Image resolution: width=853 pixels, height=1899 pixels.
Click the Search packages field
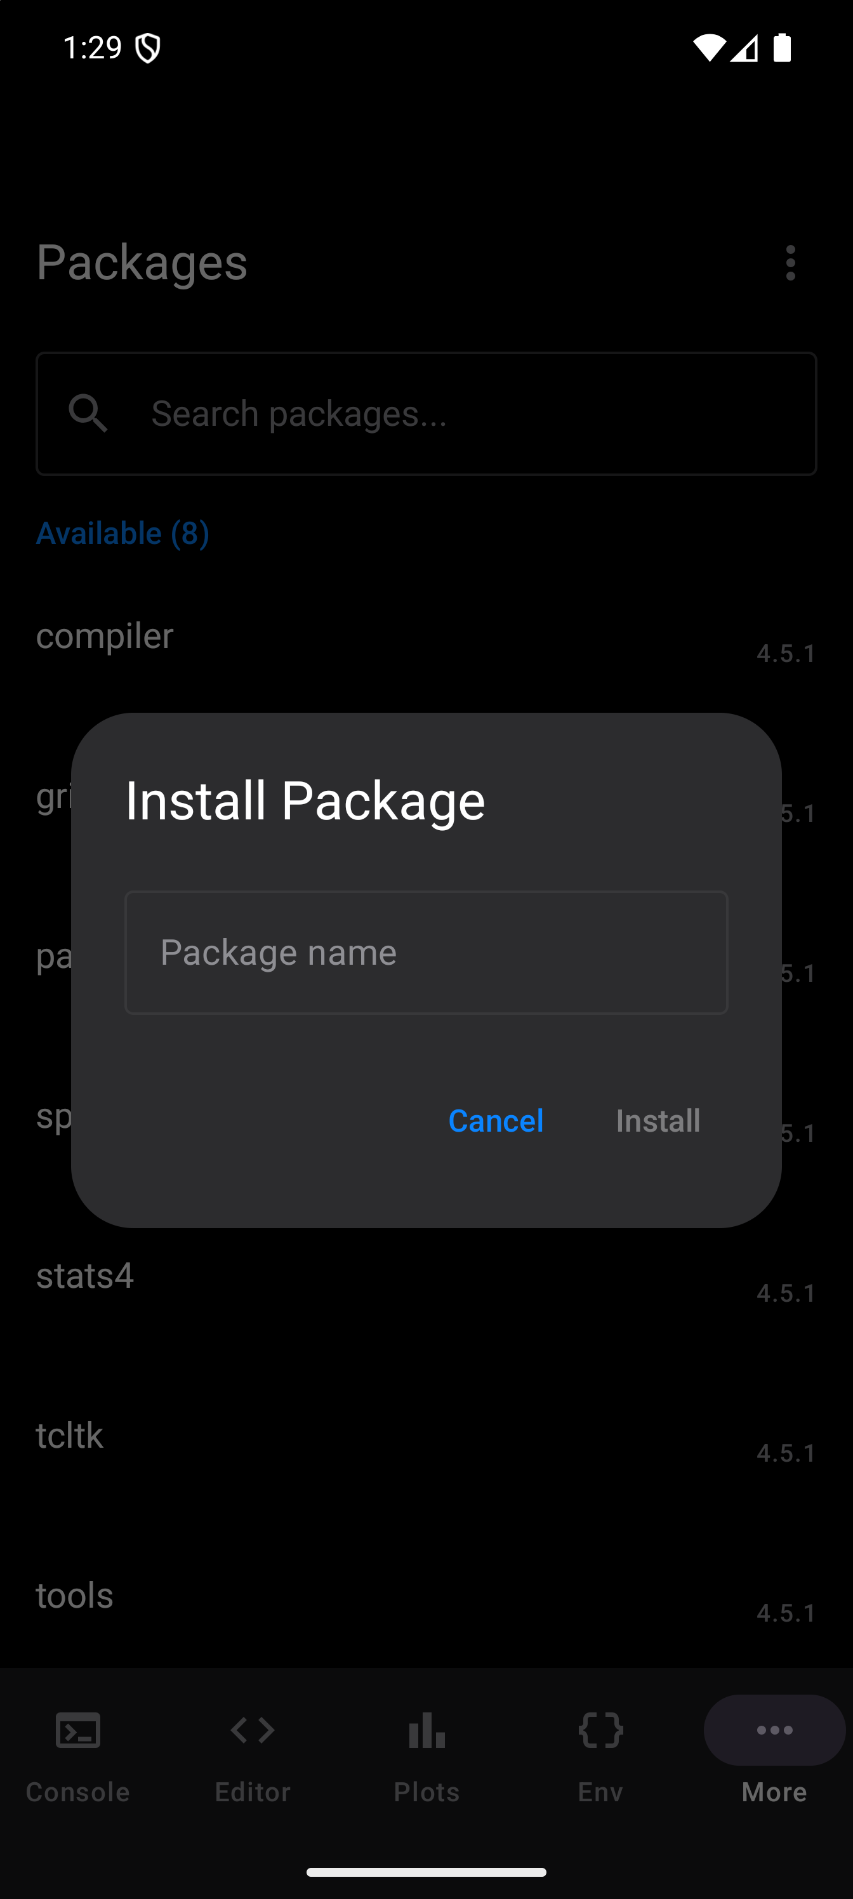(x=426, y=414)
